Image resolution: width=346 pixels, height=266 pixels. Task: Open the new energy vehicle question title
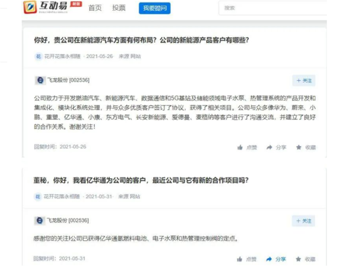click(x=141, y=40)
